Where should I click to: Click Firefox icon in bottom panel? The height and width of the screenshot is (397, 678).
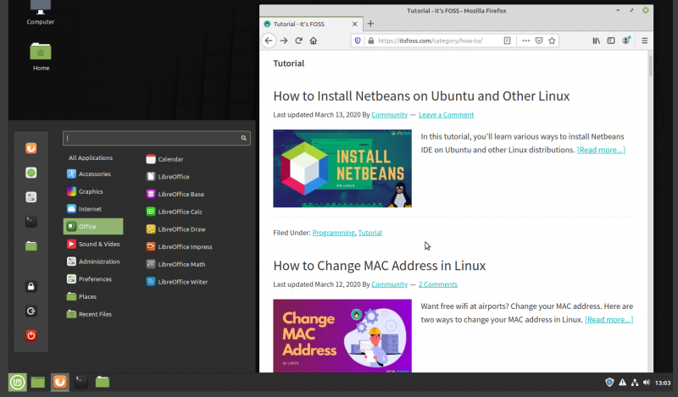pyautogui.click(x=59, y=382)
